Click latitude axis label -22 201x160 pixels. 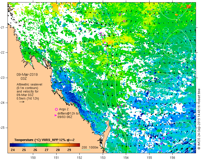click(3, 52)
